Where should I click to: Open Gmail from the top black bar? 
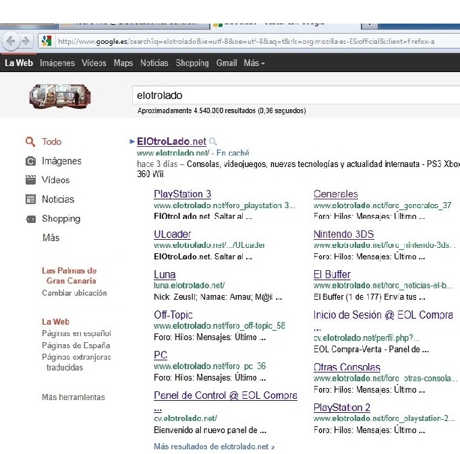[x=227, y=63]
